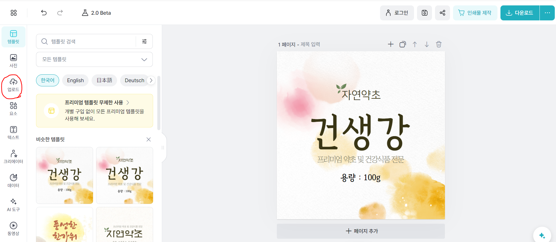This screenshot has width=556, height=242.
Task: Click the 페이지 추가 add page button
Action: point(361,231)
